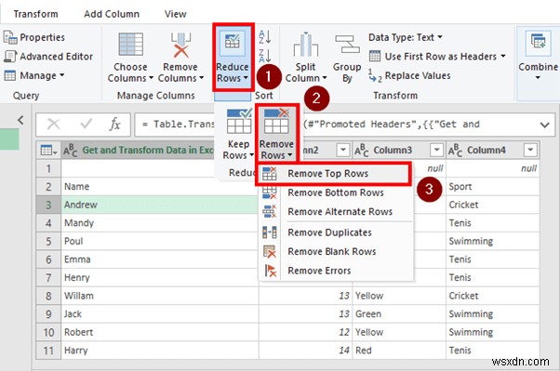The width and height of the screenshot is (560, 371).
Task: Open the Transform ribbon tab
Action: click(35, 14)
